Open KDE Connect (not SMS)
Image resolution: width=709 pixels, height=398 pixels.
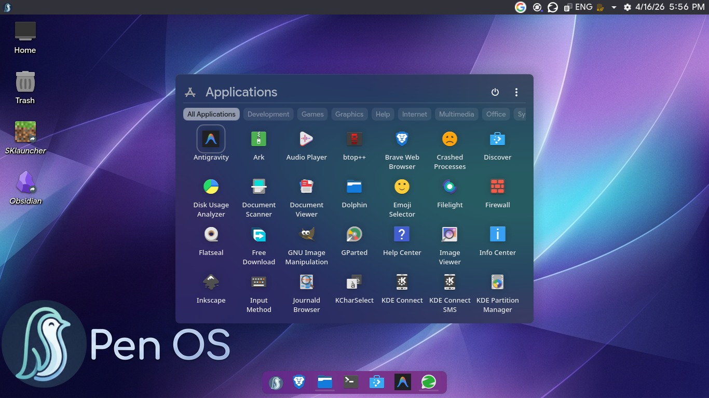click(402, 287)
